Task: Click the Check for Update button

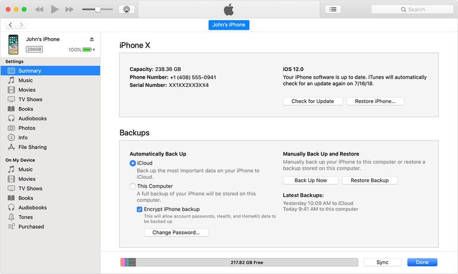Action: 312,101
